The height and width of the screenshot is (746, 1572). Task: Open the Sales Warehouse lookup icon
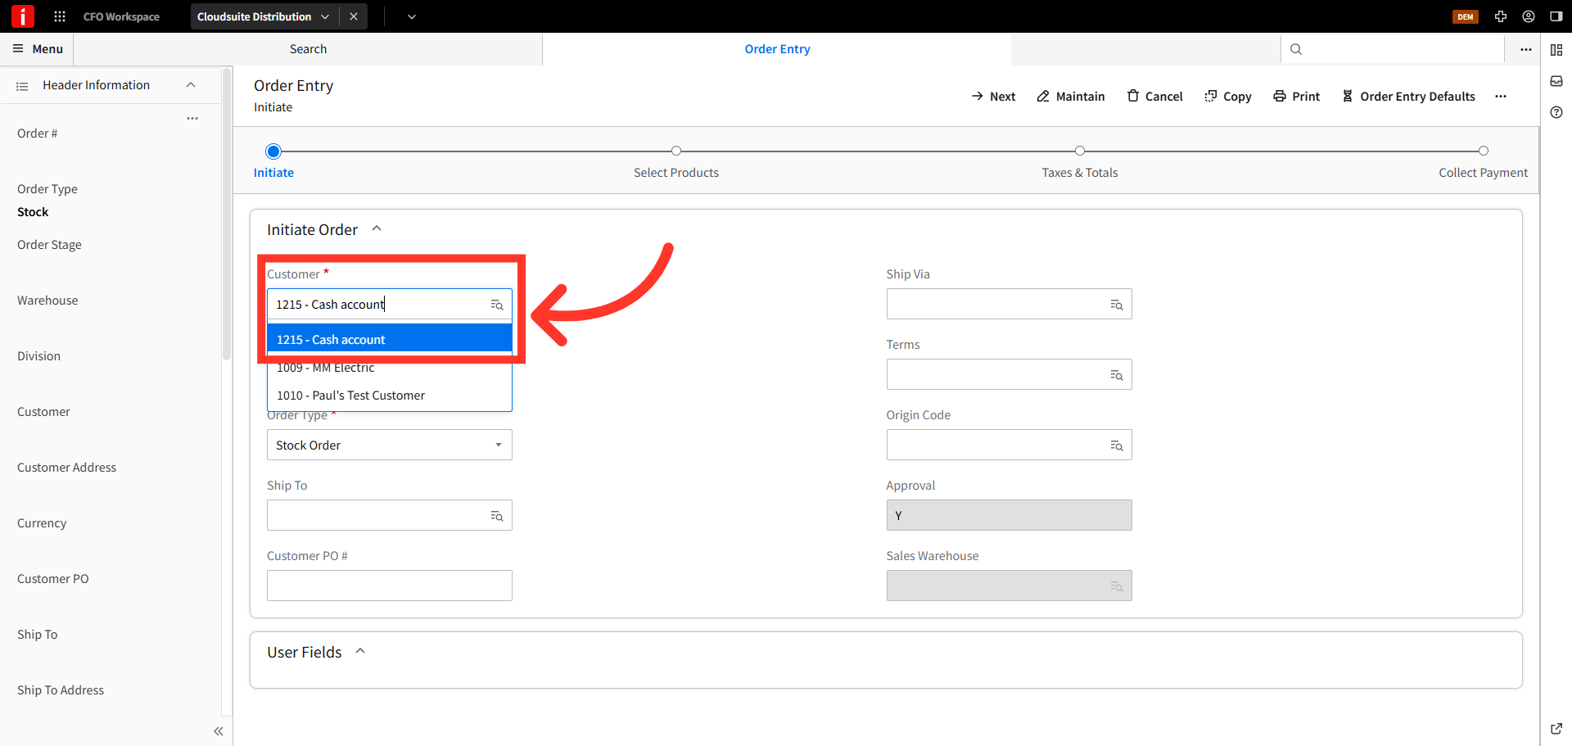tap(1117, 586)
